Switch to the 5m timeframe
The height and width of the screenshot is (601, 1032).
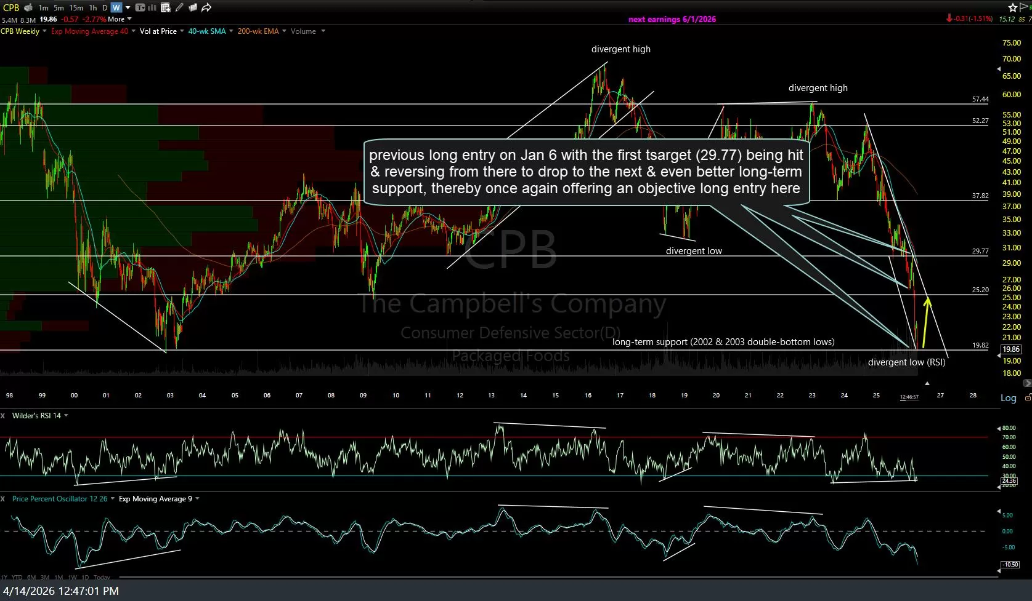(59, 8)
